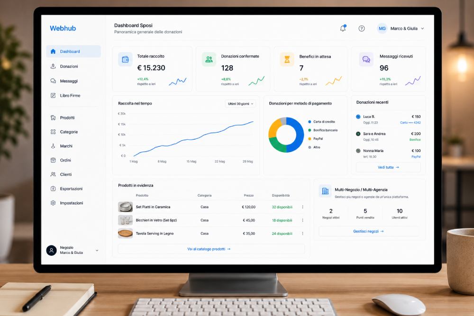This screenshot has width=474, height=316.
Task: Click the Prodotto column header
Action: click(142, 196)
